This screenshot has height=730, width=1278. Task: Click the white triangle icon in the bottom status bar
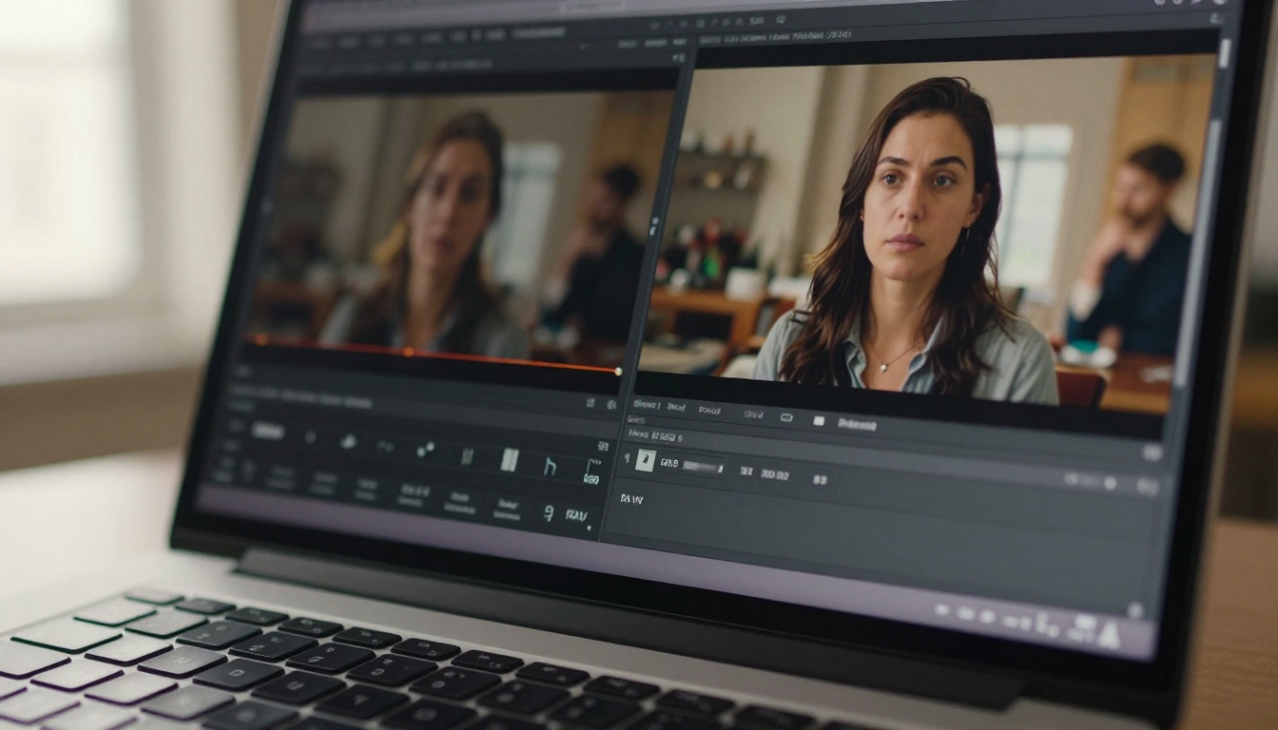point(1109,635)
